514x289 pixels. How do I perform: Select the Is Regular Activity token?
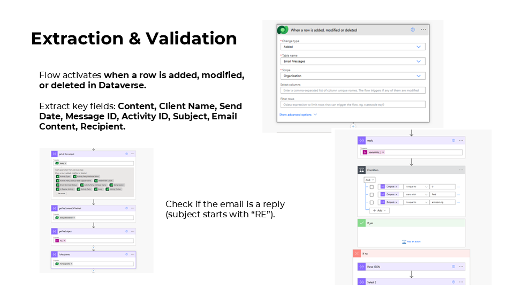pyautogui.click(x=65, y=189)
